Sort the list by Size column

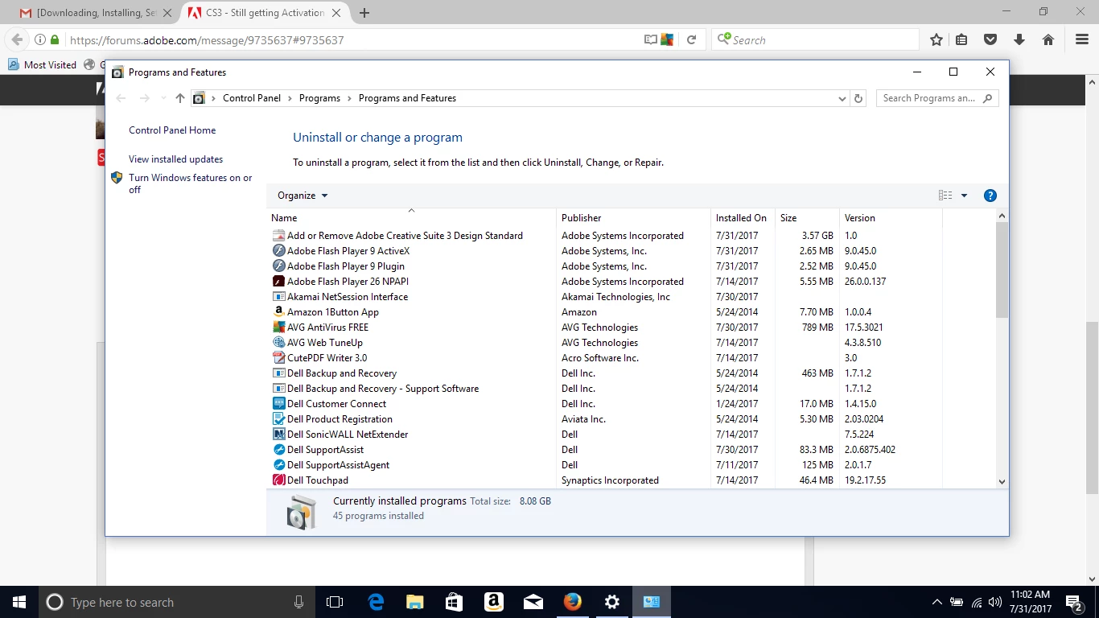[808, 218]
